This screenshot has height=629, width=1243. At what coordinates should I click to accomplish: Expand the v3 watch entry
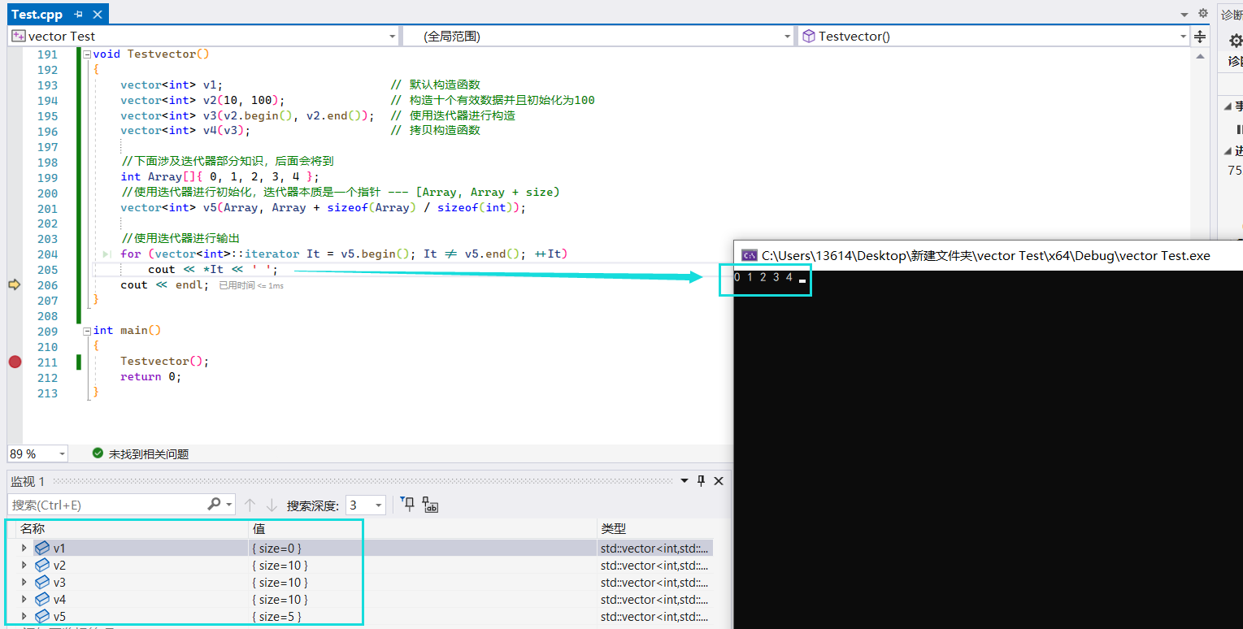[24, 583]
